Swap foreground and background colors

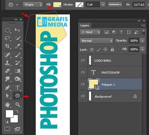click(x=17, y=111)
